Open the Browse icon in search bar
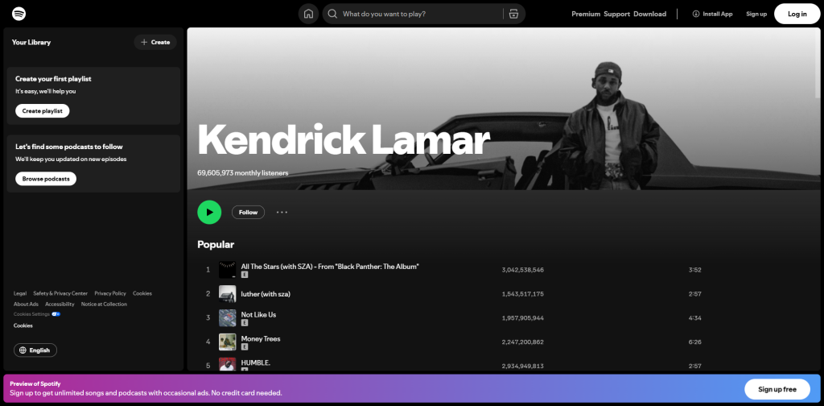Screen dimensions: 824x406 tap(513, 14)
